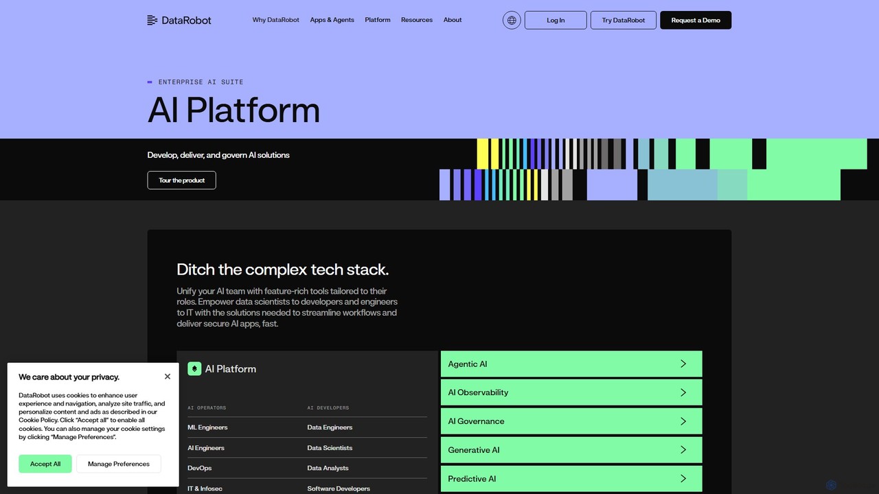The height and width of the screenshot is (494, 879).
Task: Click the 'AI Platform' page heading
Action: click(x=233, y=110)
